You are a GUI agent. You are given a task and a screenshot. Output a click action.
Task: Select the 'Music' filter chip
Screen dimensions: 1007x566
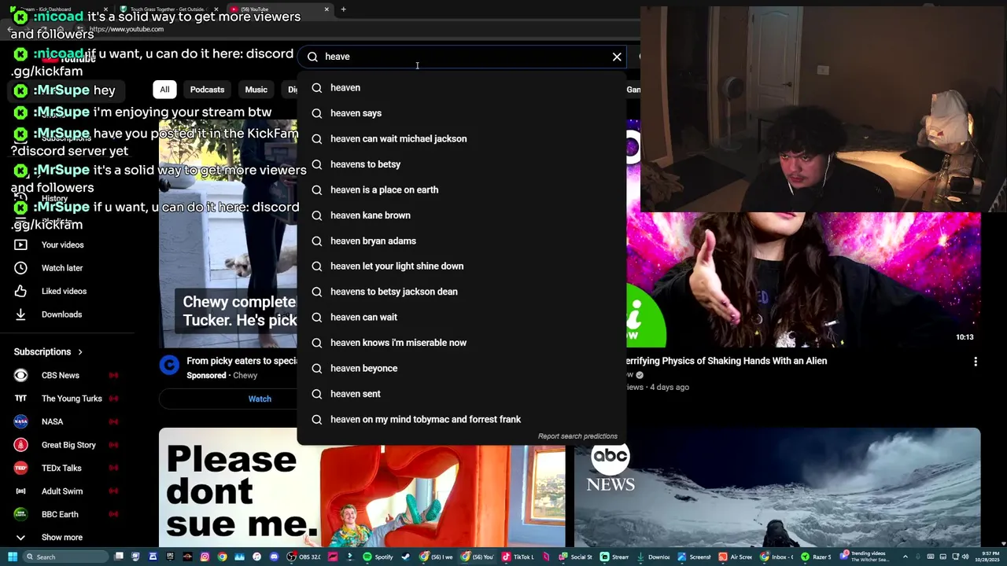(x=256, y=90)
